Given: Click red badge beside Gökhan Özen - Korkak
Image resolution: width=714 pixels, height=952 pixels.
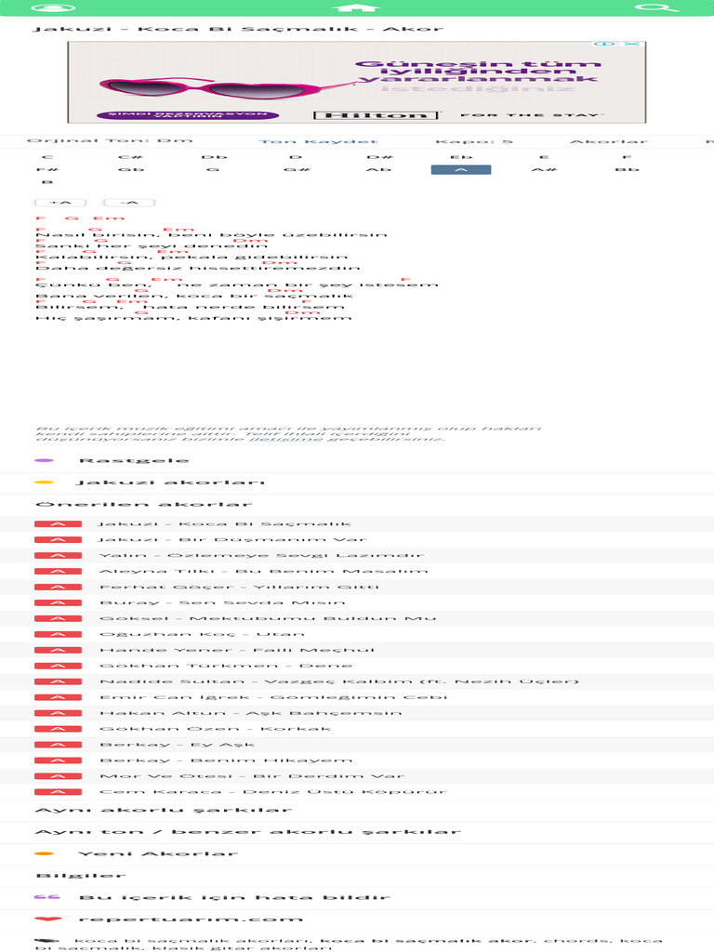Looking at the screenshot, I should coord(58,729).
